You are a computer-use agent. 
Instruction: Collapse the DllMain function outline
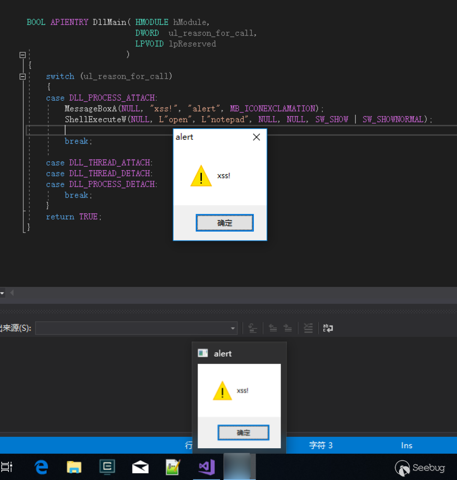click(x=22, y=55)
